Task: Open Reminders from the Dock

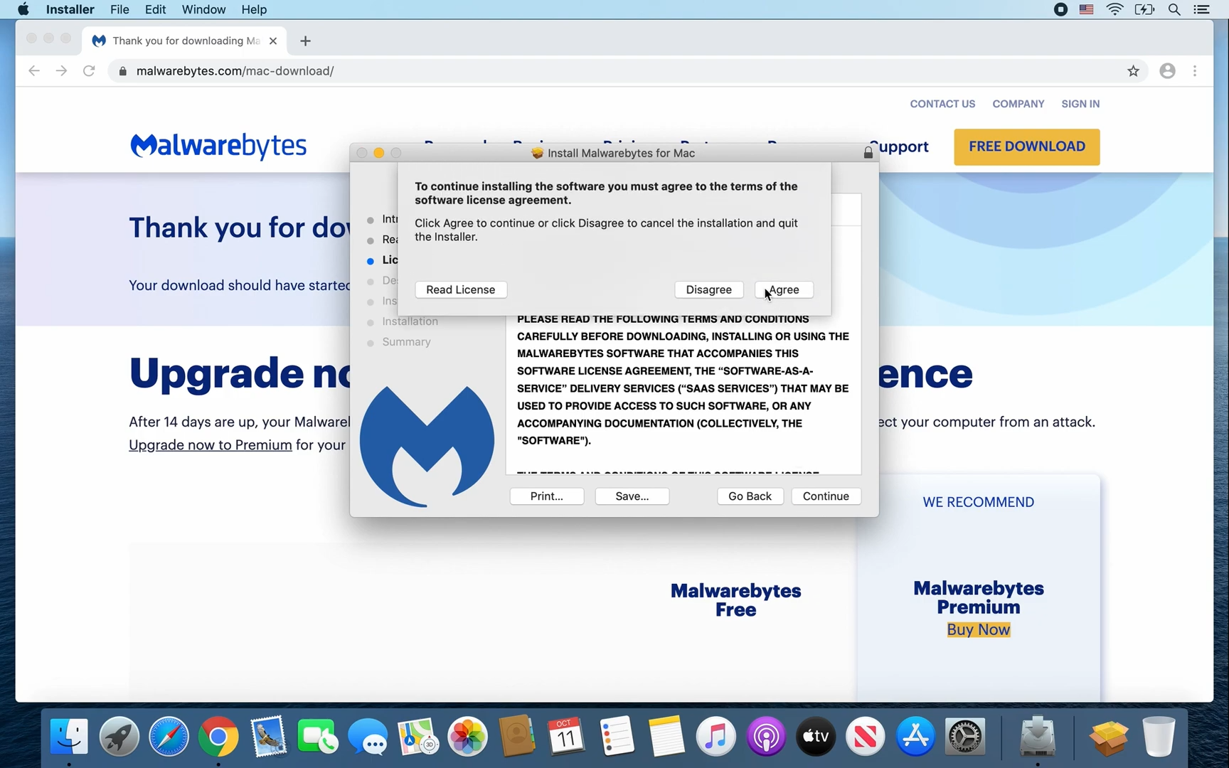Action: pyautogui.click(x=617, y=736)
